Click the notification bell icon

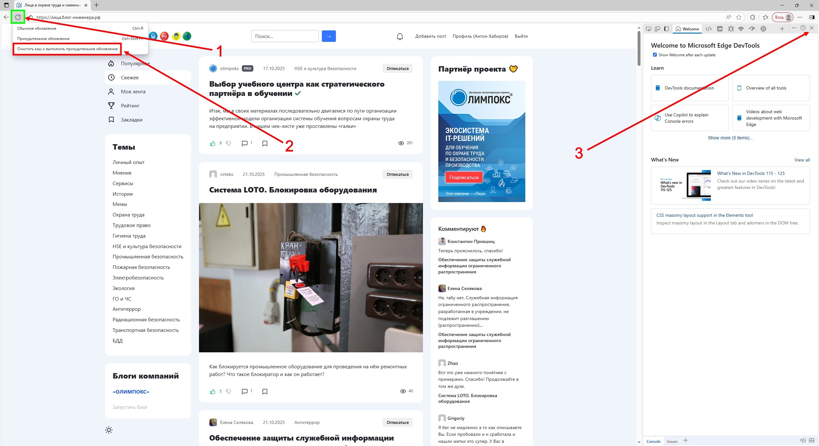[x=400, y=36]
